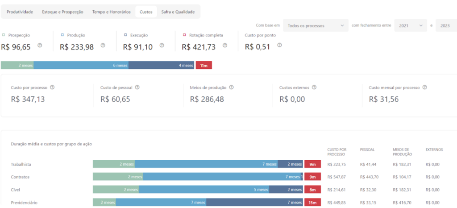Viewport: 457px width, 208px height.
Task: Open the 2023 end year dropdown
Action: click(446, 26)
